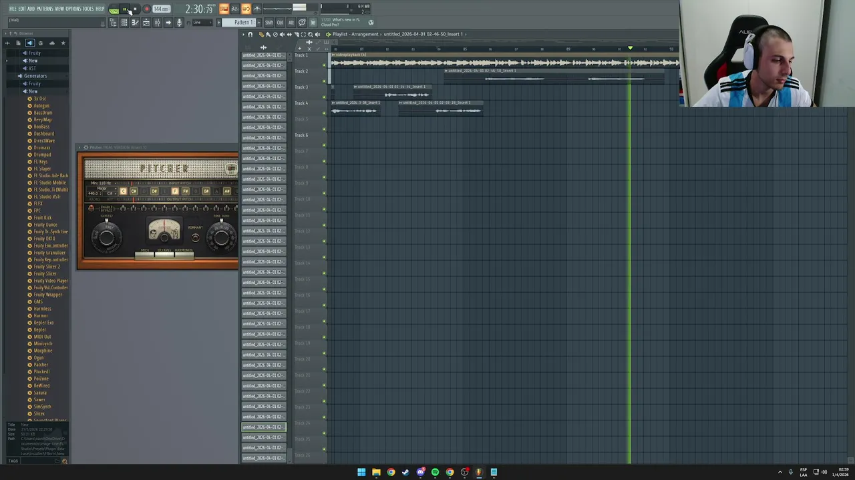Image resolution: width=855 pixels, height=480 pixels.
Task: Toggle Song/Pattern mode switch
Action: pos(114,9)
